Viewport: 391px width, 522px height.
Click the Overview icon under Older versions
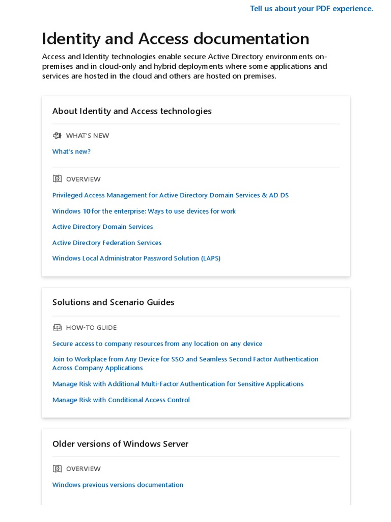click(57, 468)
